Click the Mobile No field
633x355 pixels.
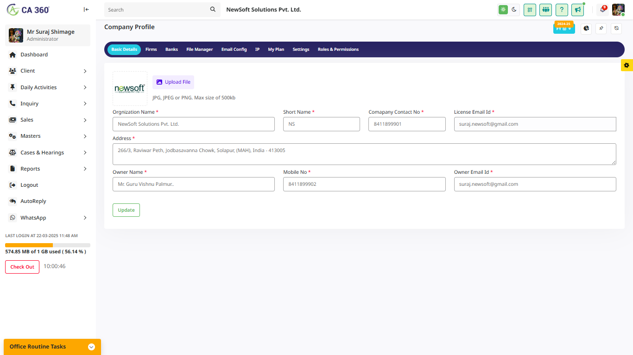(364, 184)
